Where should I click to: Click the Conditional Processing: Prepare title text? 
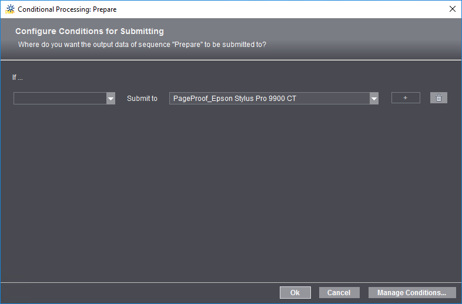[67, 9]
